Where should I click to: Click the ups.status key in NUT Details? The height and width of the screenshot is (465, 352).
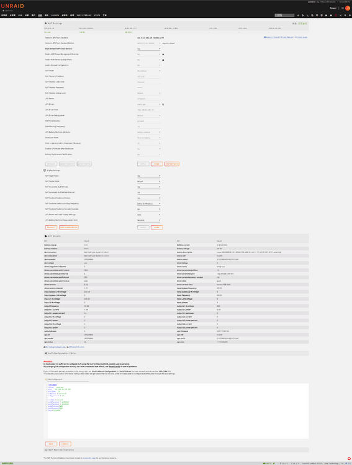48,342
